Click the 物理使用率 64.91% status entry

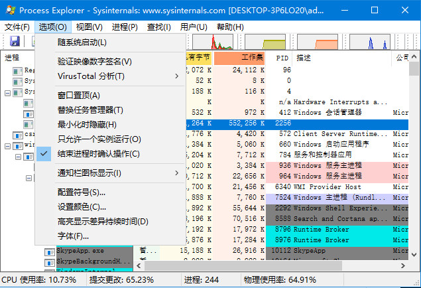click(x=280, y=280)
